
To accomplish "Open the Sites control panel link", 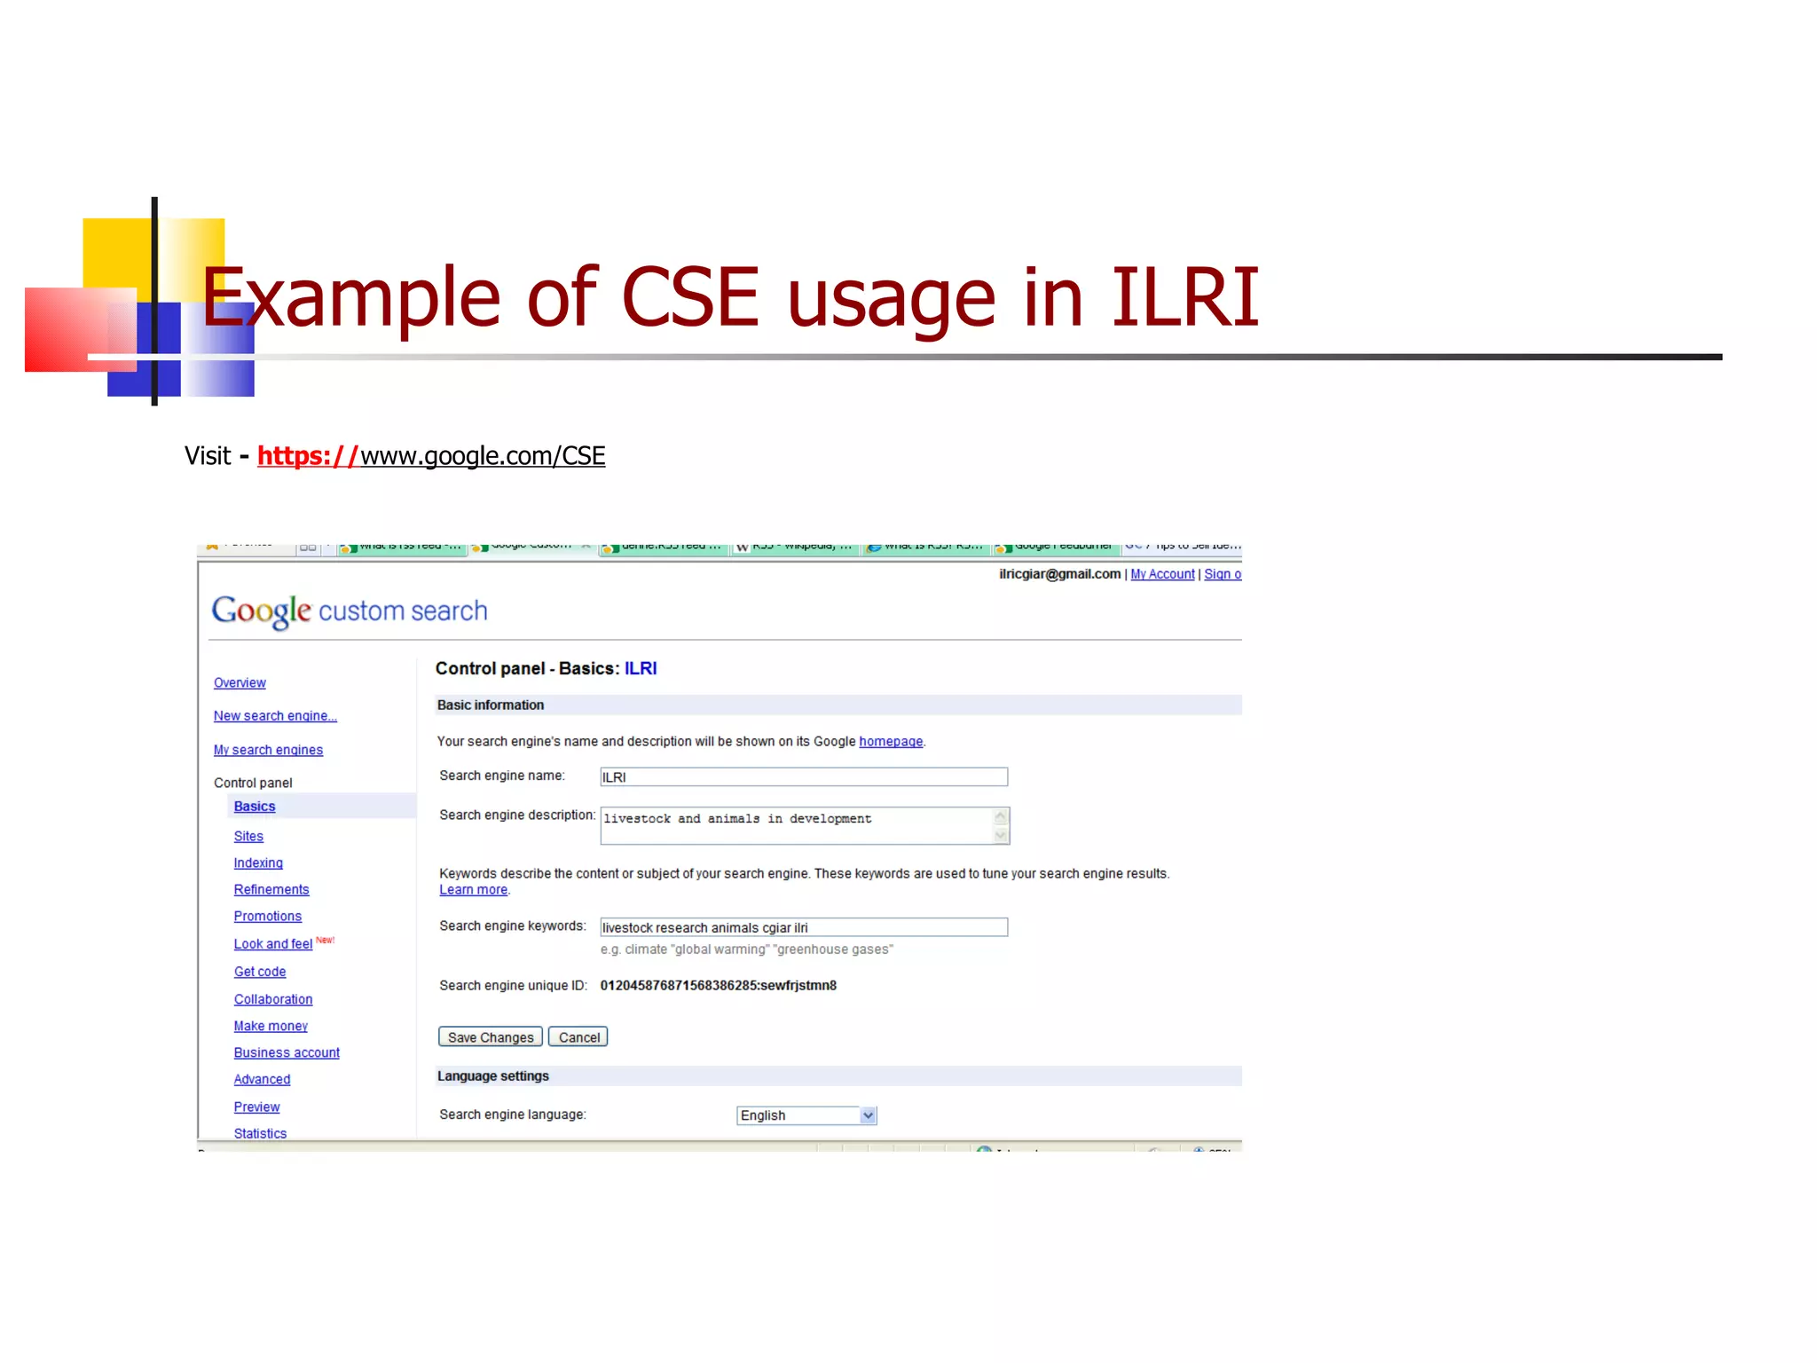I will tap(248, 836).
